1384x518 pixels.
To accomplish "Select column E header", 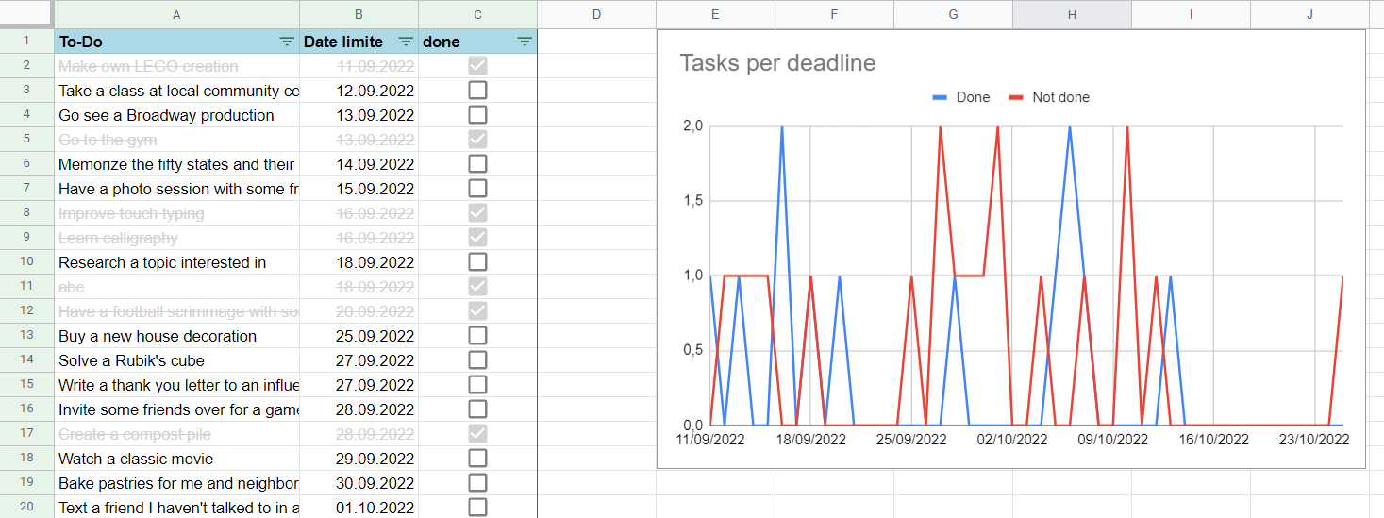I will 716,14.
